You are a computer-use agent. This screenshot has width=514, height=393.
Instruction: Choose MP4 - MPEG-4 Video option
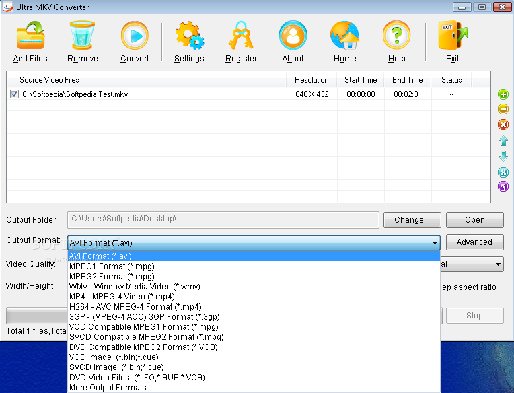(254, 297)
